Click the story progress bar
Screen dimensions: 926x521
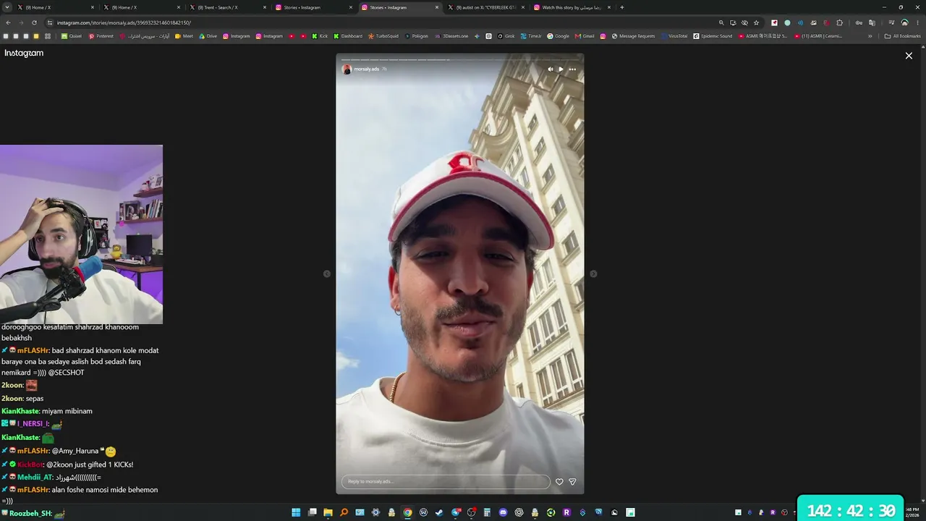click(459, 59)
